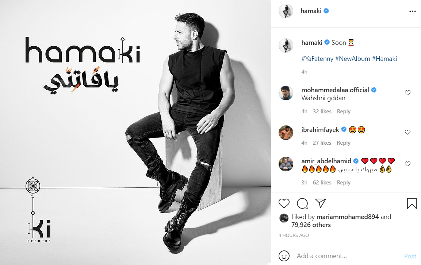Like amir_abdelhamid's comment heart

[407, 164]
